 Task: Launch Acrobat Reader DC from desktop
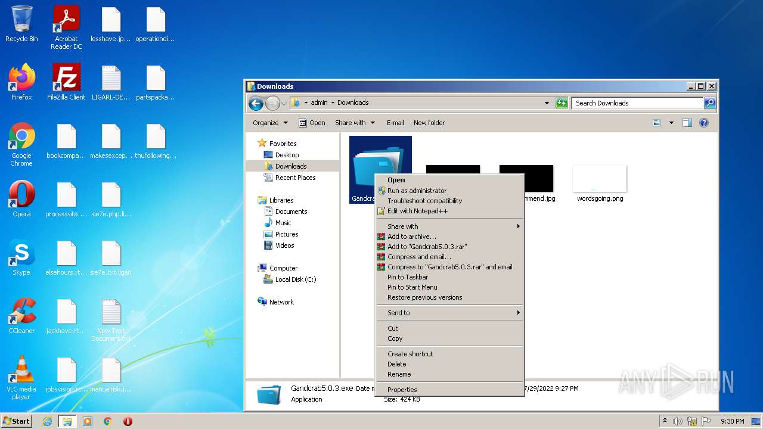tap(66, 27)
